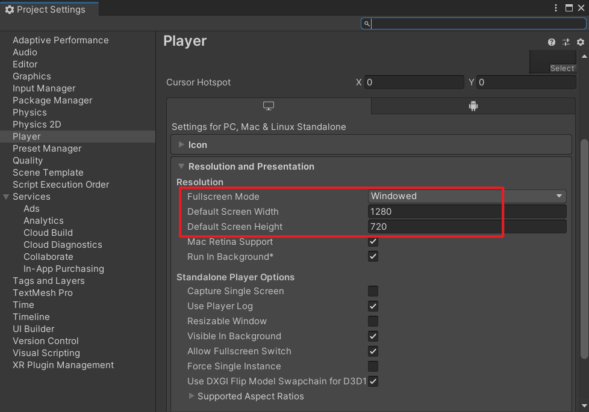Expand Supported Aspect Ratios
Viewport: 589px width, 412px height.
[191, 396]
